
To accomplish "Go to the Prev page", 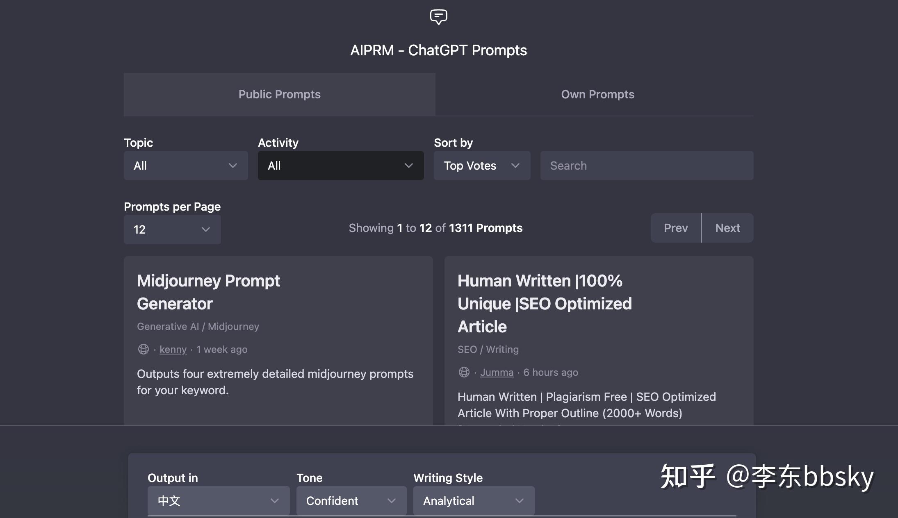I will click(676, 228).
